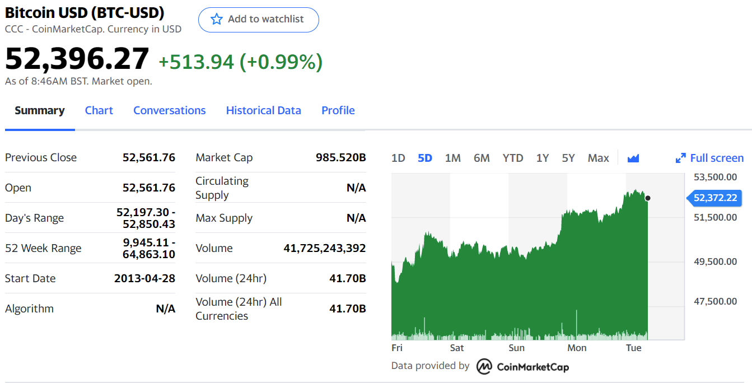
Task: Go to the Profile tab
Action: [338, 110]
